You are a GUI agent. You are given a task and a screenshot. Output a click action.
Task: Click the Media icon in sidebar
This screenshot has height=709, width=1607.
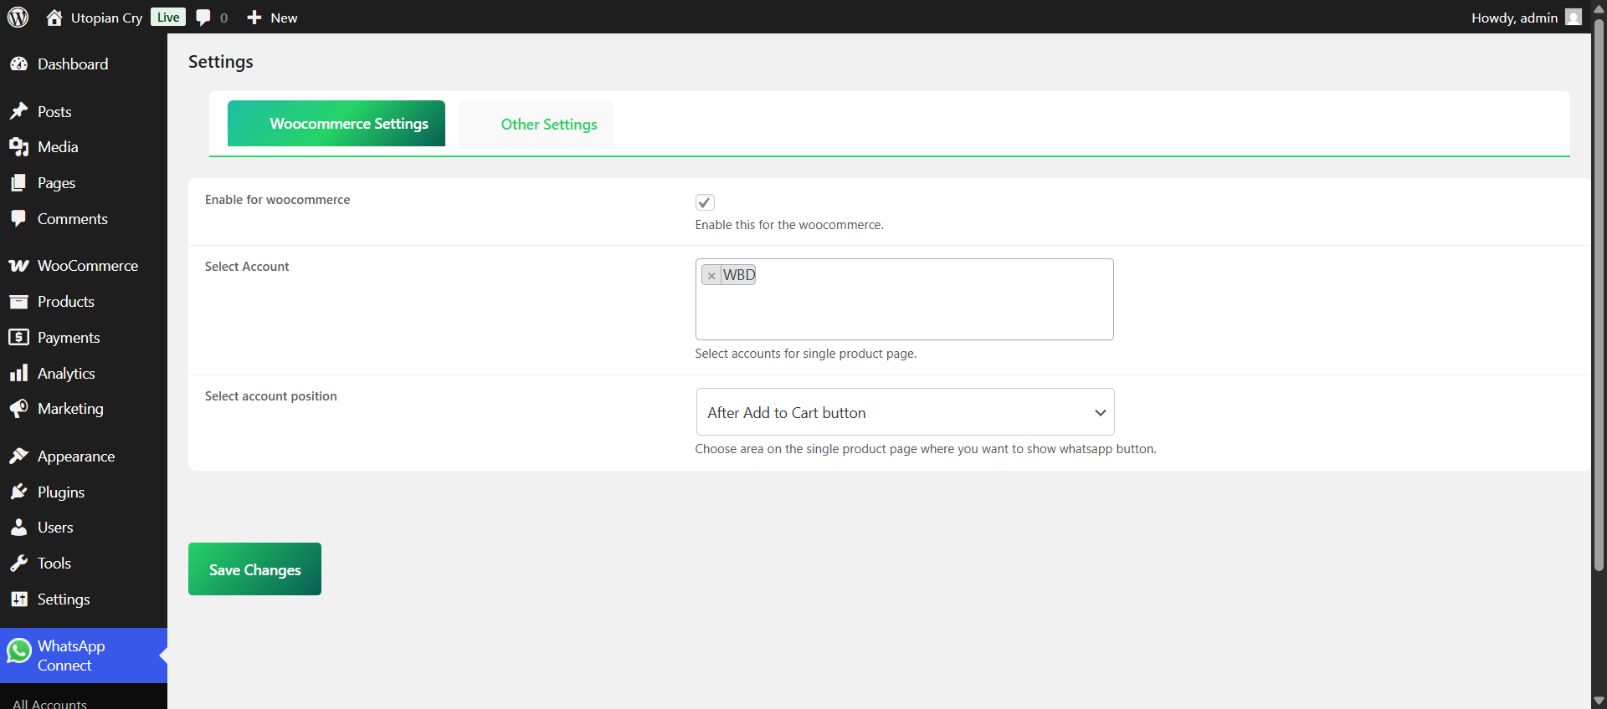pos(18,147)
